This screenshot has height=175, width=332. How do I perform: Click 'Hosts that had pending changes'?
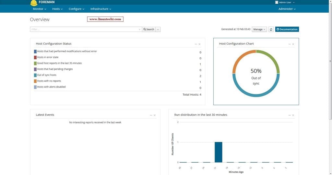[x=55, y=69]
